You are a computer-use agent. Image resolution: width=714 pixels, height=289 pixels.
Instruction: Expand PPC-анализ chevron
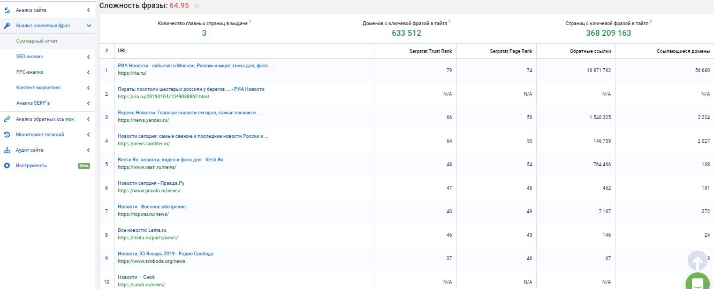tap(88, 72)
